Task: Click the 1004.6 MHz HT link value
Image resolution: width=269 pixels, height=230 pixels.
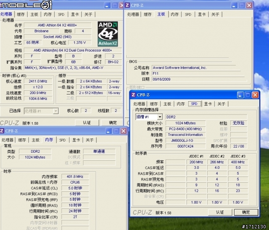Action: point(38,99)
